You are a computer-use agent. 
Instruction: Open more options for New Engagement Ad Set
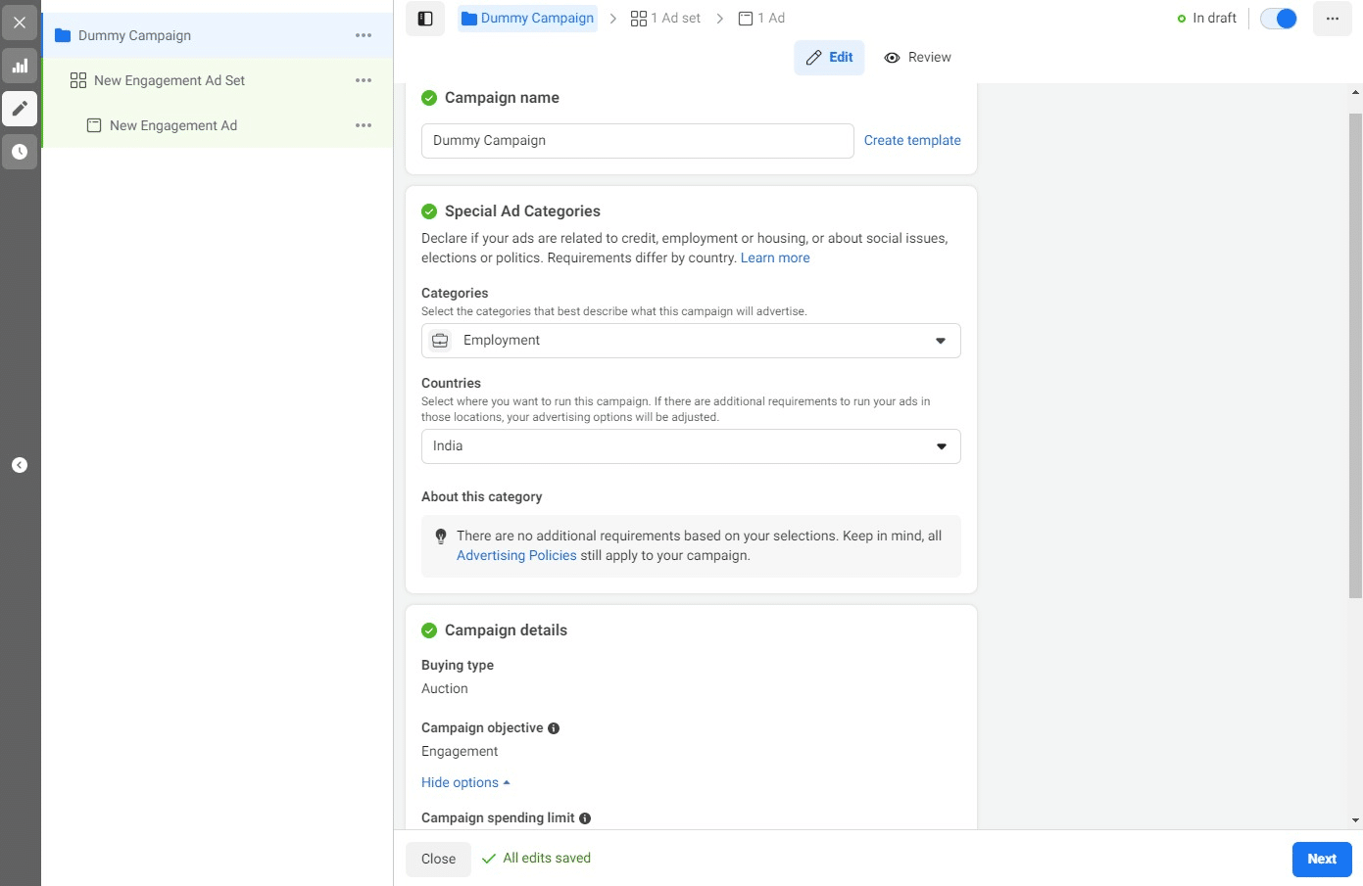click(x=364, y=80)
